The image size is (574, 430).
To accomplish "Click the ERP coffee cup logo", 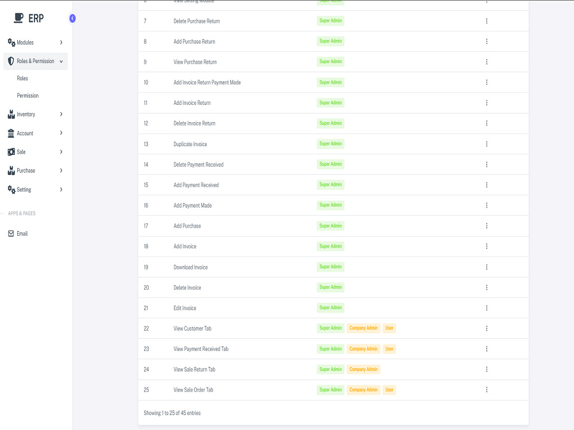I will (x=19, y=18).
